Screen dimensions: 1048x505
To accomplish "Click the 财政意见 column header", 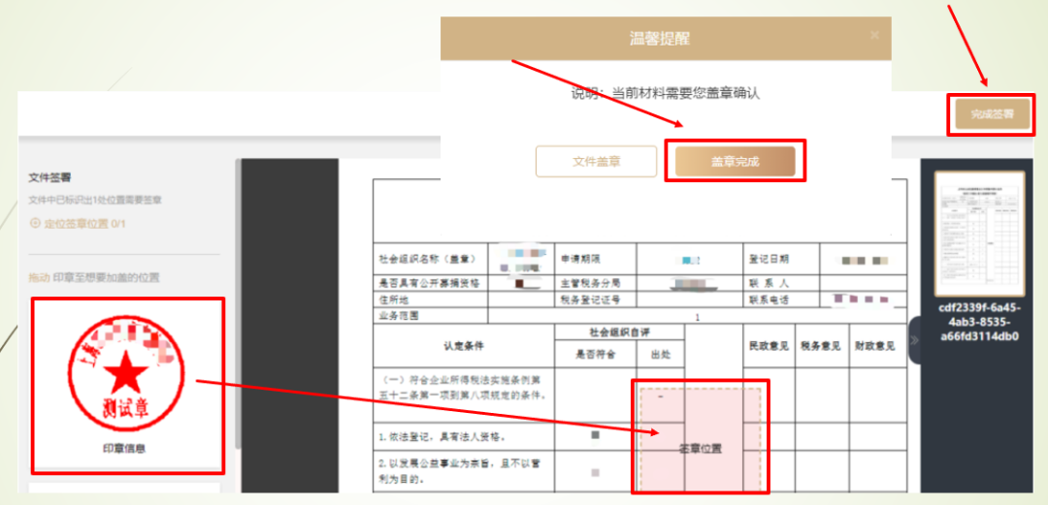I will point(874,345).
